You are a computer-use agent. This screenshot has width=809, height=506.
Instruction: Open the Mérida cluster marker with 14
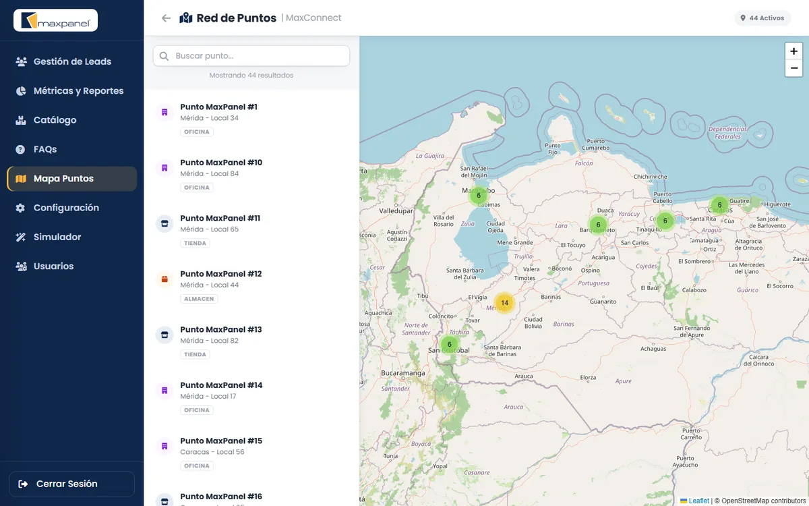[504, 303]
